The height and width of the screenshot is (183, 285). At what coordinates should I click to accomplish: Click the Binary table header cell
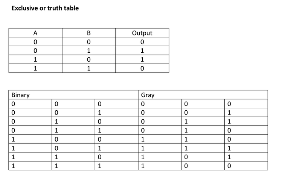click(21, 95)
